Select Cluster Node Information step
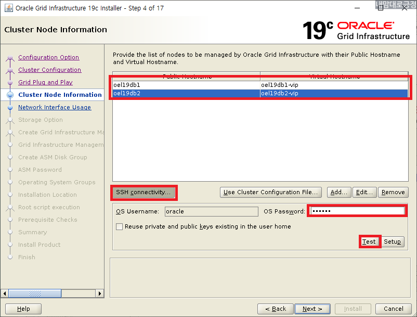 click(x=60, y=95)
